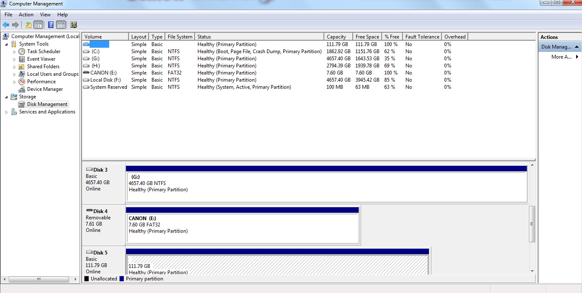Click the Up one level folder icon

click(28, 24)
